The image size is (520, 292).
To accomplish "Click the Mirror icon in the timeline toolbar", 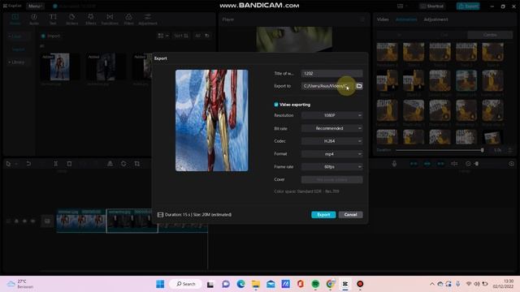I will 110,164.
